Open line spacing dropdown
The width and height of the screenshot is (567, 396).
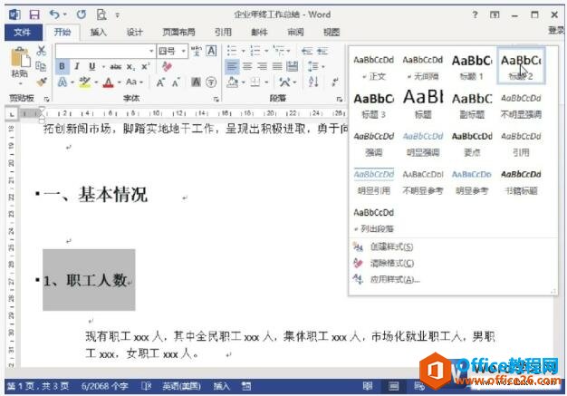(315, 66)
